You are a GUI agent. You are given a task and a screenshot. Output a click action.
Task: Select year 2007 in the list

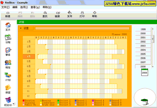coord(143,62)
